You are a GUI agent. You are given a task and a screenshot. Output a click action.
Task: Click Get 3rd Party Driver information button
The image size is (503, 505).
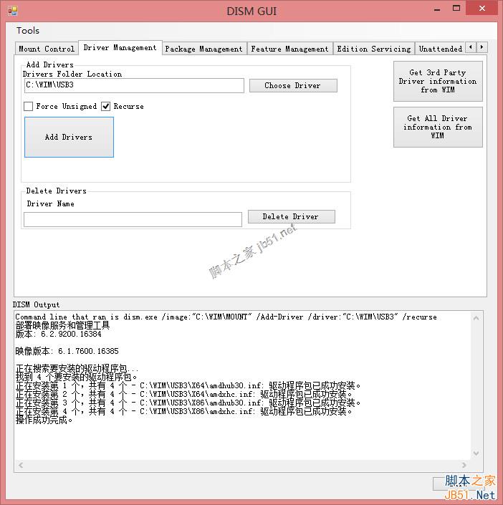tap(438, 81)
